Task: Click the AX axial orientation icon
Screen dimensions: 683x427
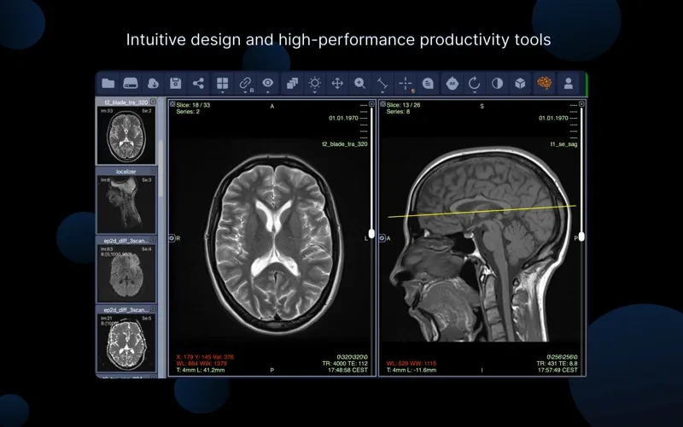Action: pyautogui.click(x=452, y=83)
